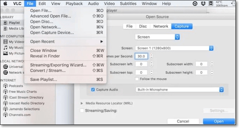This screenshot has height=128, width=239.
Task: Adjust the Frames per Second stepper
Action: (151, 56)
